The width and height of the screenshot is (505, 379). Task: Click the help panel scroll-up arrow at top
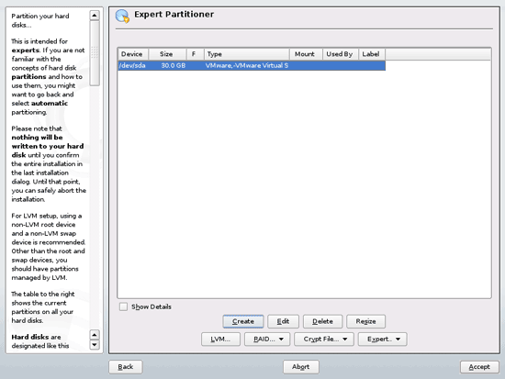click(95, 15)
